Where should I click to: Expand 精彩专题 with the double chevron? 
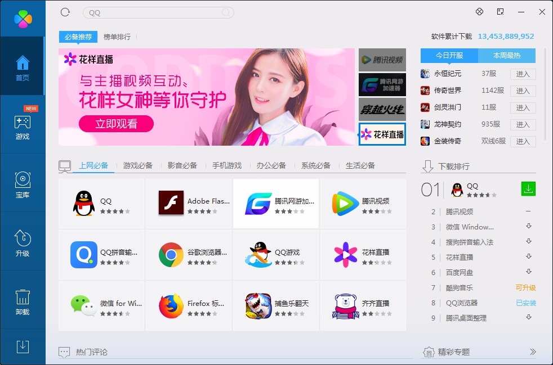click(533, 352)
